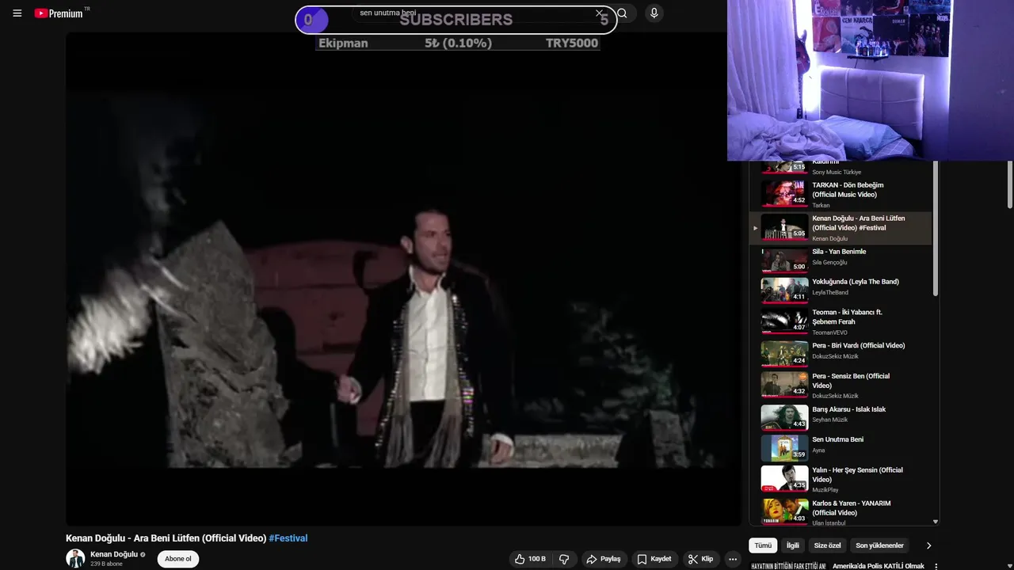Dislike the video thumbs-down icon
The image size is (1014, 570).
click(x=564, y=559)
